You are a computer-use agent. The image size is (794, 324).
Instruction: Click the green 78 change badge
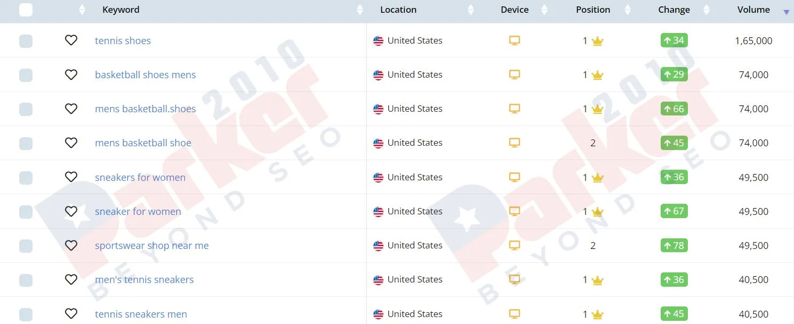coord(674,245)
